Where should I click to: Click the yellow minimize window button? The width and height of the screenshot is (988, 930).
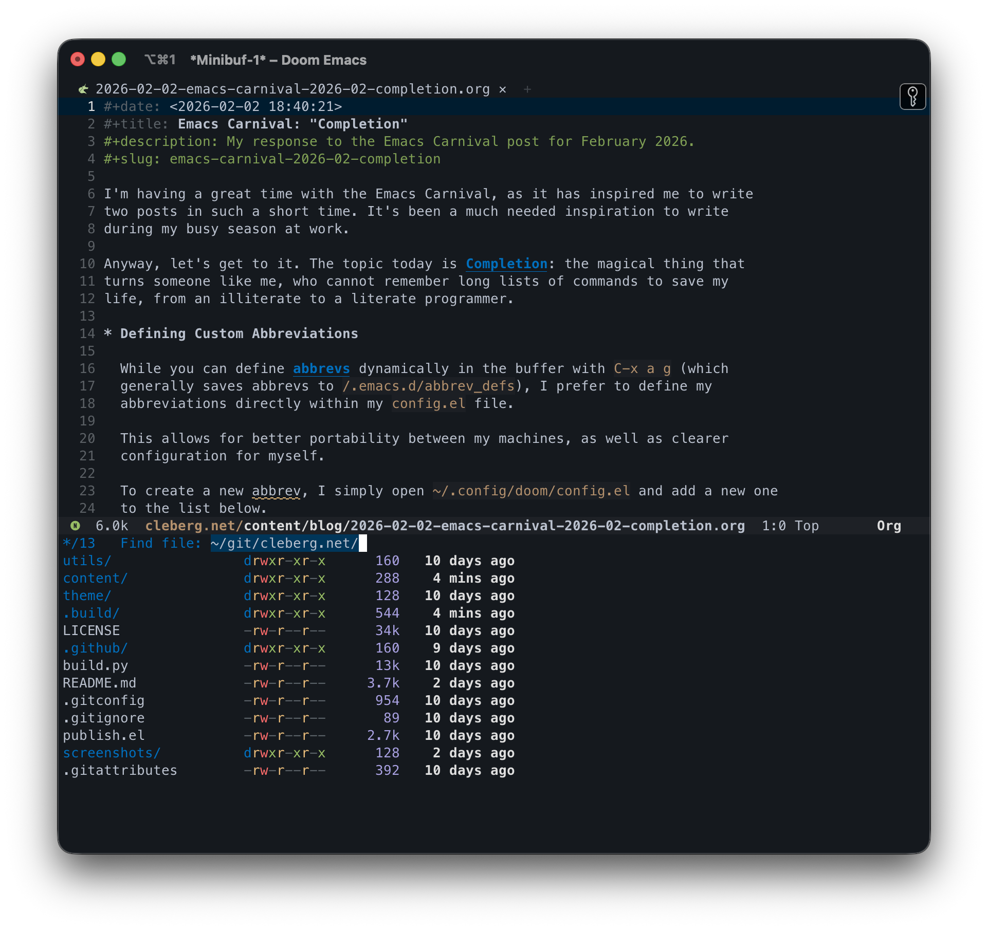(x=98, y=60)
